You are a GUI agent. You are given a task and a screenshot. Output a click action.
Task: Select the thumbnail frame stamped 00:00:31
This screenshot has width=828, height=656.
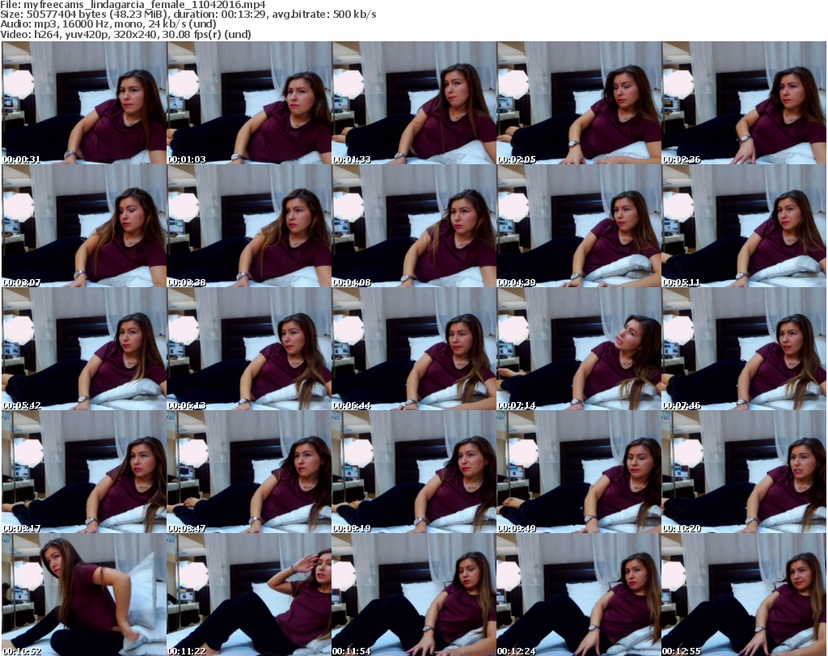click(x=84, y=103)
